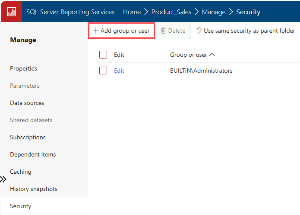
Task: Toggle the select-all checkbox in header row
Action: 103,55
